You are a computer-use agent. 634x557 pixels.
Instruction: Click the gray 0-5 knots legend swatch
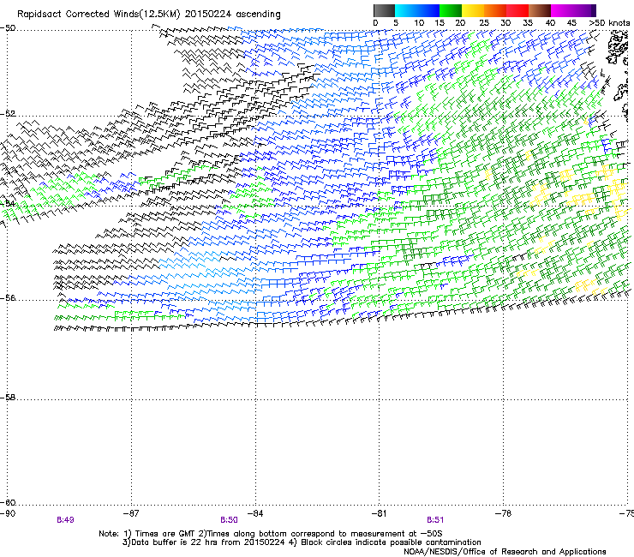pyautogui.click(x=384, y=10)
